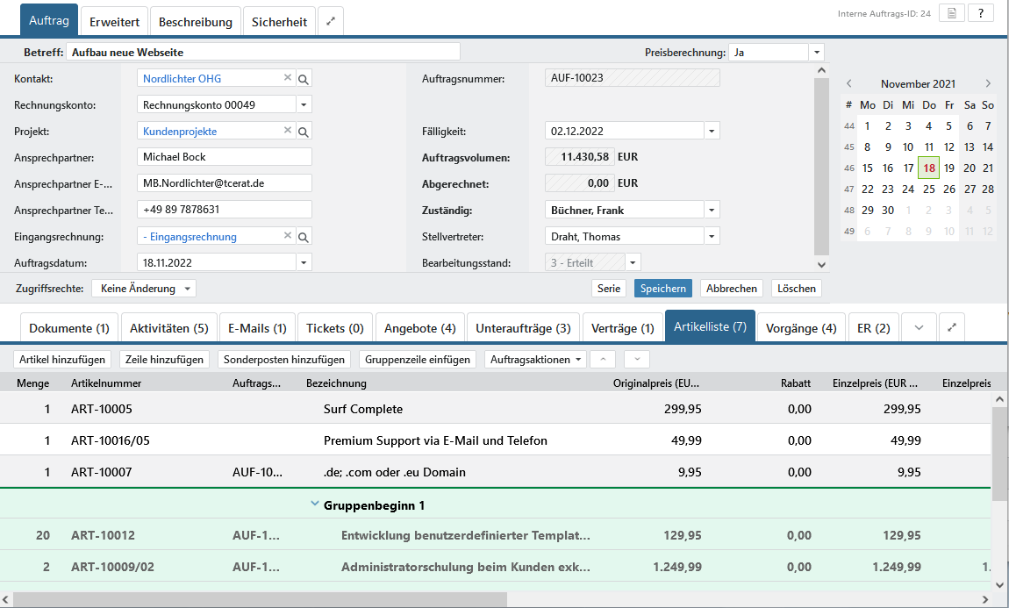The height and width of the screenshot is (608, 1009).
Task: Open the Angebote (4) tab
Action: [420, 328]
